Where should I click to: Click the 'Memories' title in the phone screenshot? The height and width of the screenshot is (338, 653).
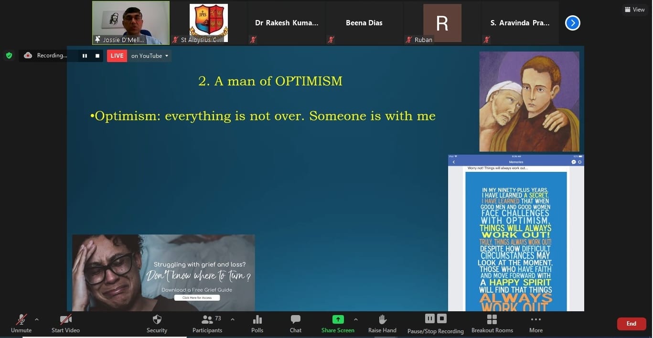[516, 162]
